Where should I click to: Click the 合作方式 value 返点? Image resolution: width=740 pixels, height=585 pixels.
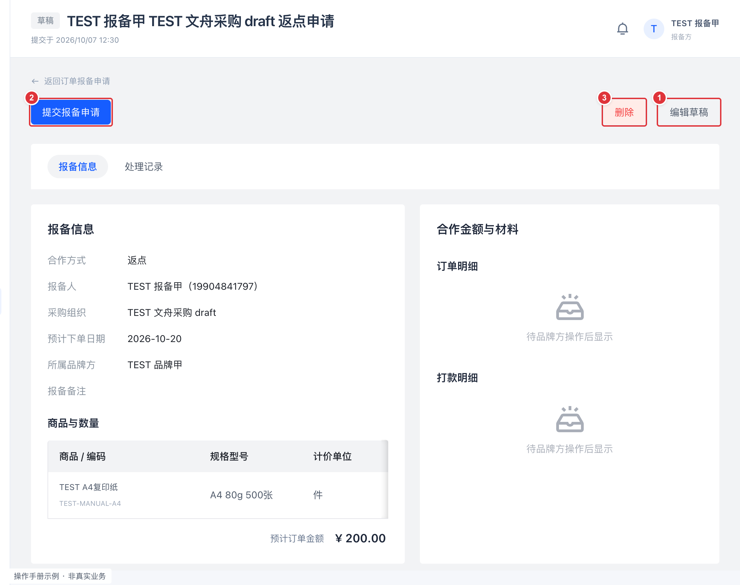[137, 260]
